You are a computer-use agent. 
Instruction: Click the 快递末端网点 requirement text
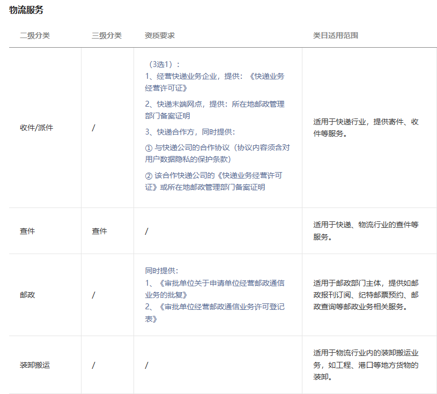tap(214, 110)
